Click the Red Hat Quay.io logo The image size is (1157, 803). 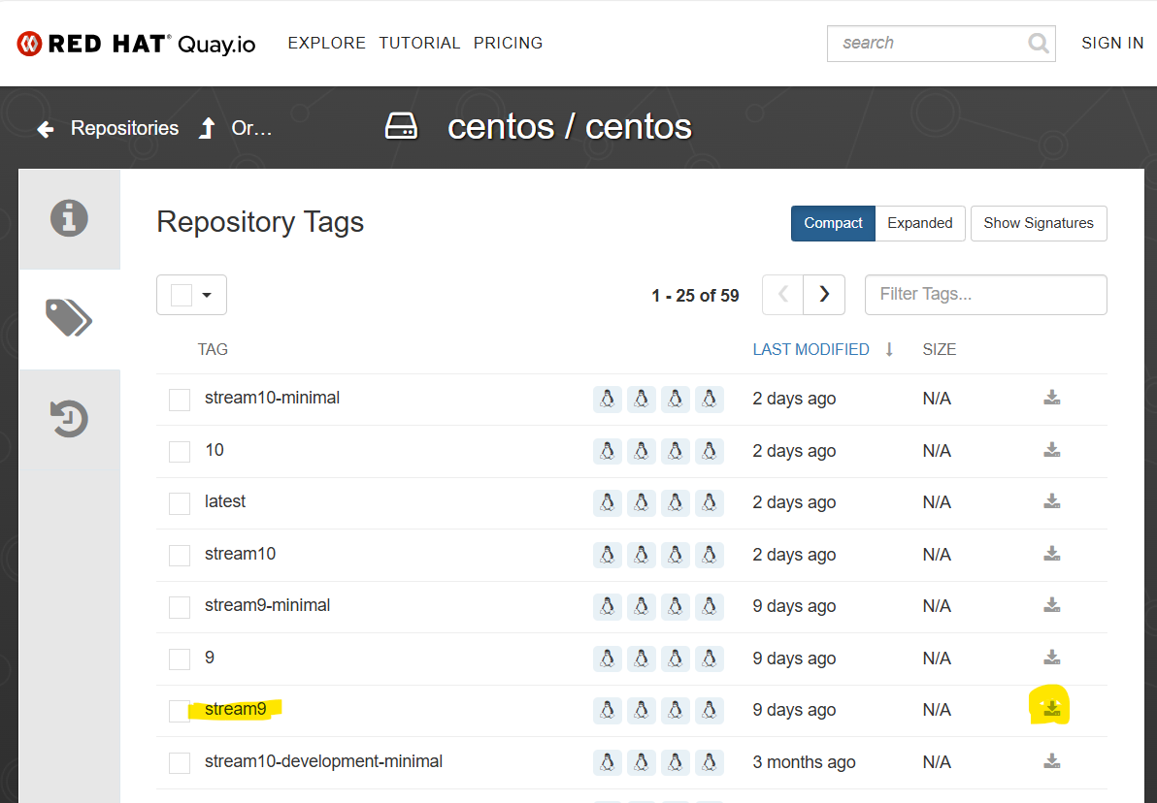(x=136, y=45)
